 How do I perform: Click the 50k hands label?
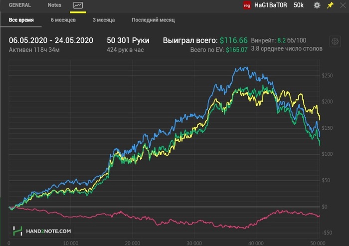click(299, 5)
